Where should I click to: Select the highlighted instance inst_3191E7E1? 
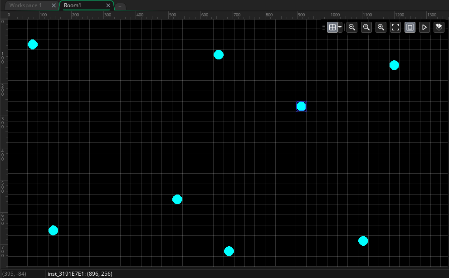click(301, 107)
